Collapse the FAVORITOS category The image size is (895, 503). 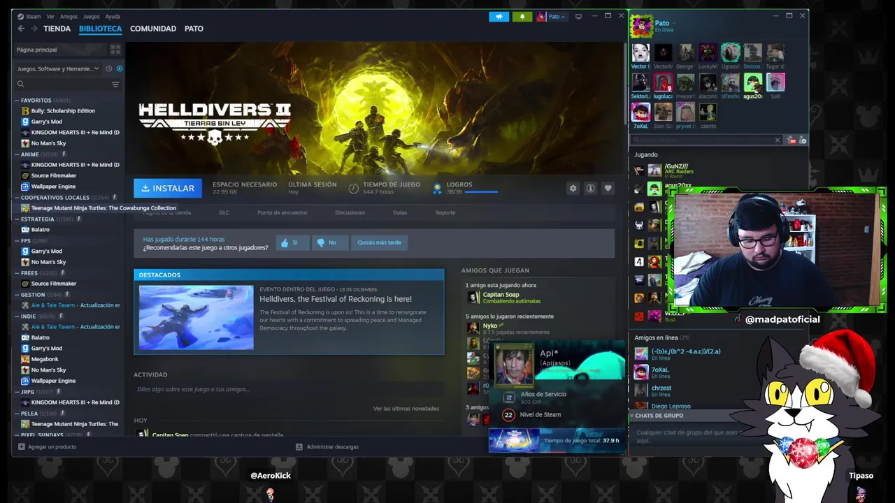[17, 101]
